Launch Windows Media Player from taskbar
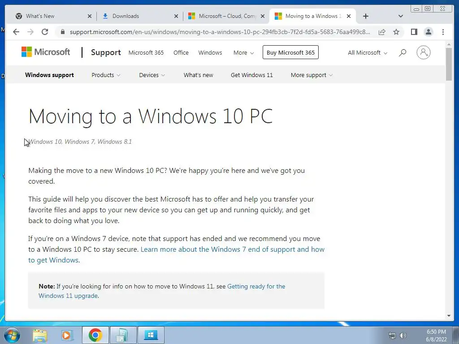Viewport: 459px width, 344px height. (x=66, y=335)
